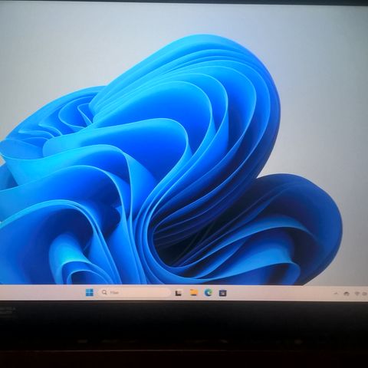The height and width of the screenshot is (368, 368).
Task: Open Microsoft Edge browser
Action: point(209,293)
